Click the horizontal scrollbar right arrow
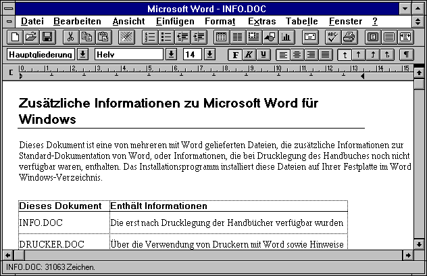 (x=408, y=255)
